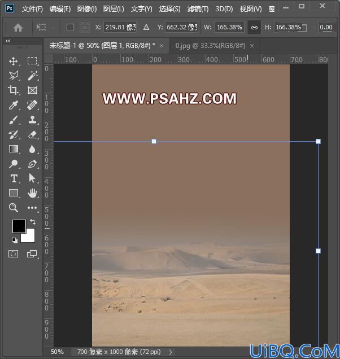340x359 pixels.
Task: Select the Rectangular Marquee tool
Action: (x=32, y=61)
